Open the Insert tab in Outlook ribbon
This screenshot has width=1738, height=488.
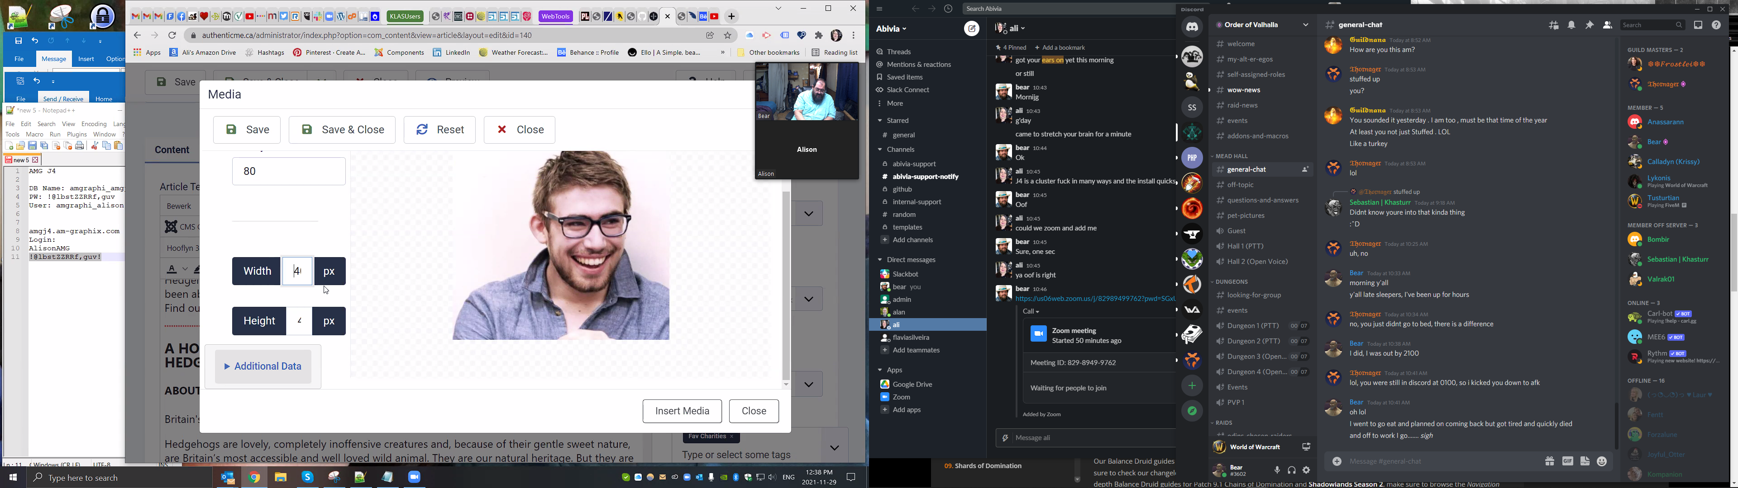coord(86,59)
